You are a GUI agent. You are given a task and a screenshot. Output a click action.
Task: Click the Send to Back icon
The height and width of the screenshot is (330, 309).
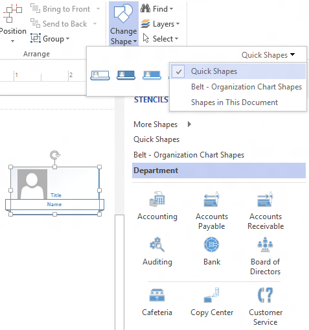point(35,23)
